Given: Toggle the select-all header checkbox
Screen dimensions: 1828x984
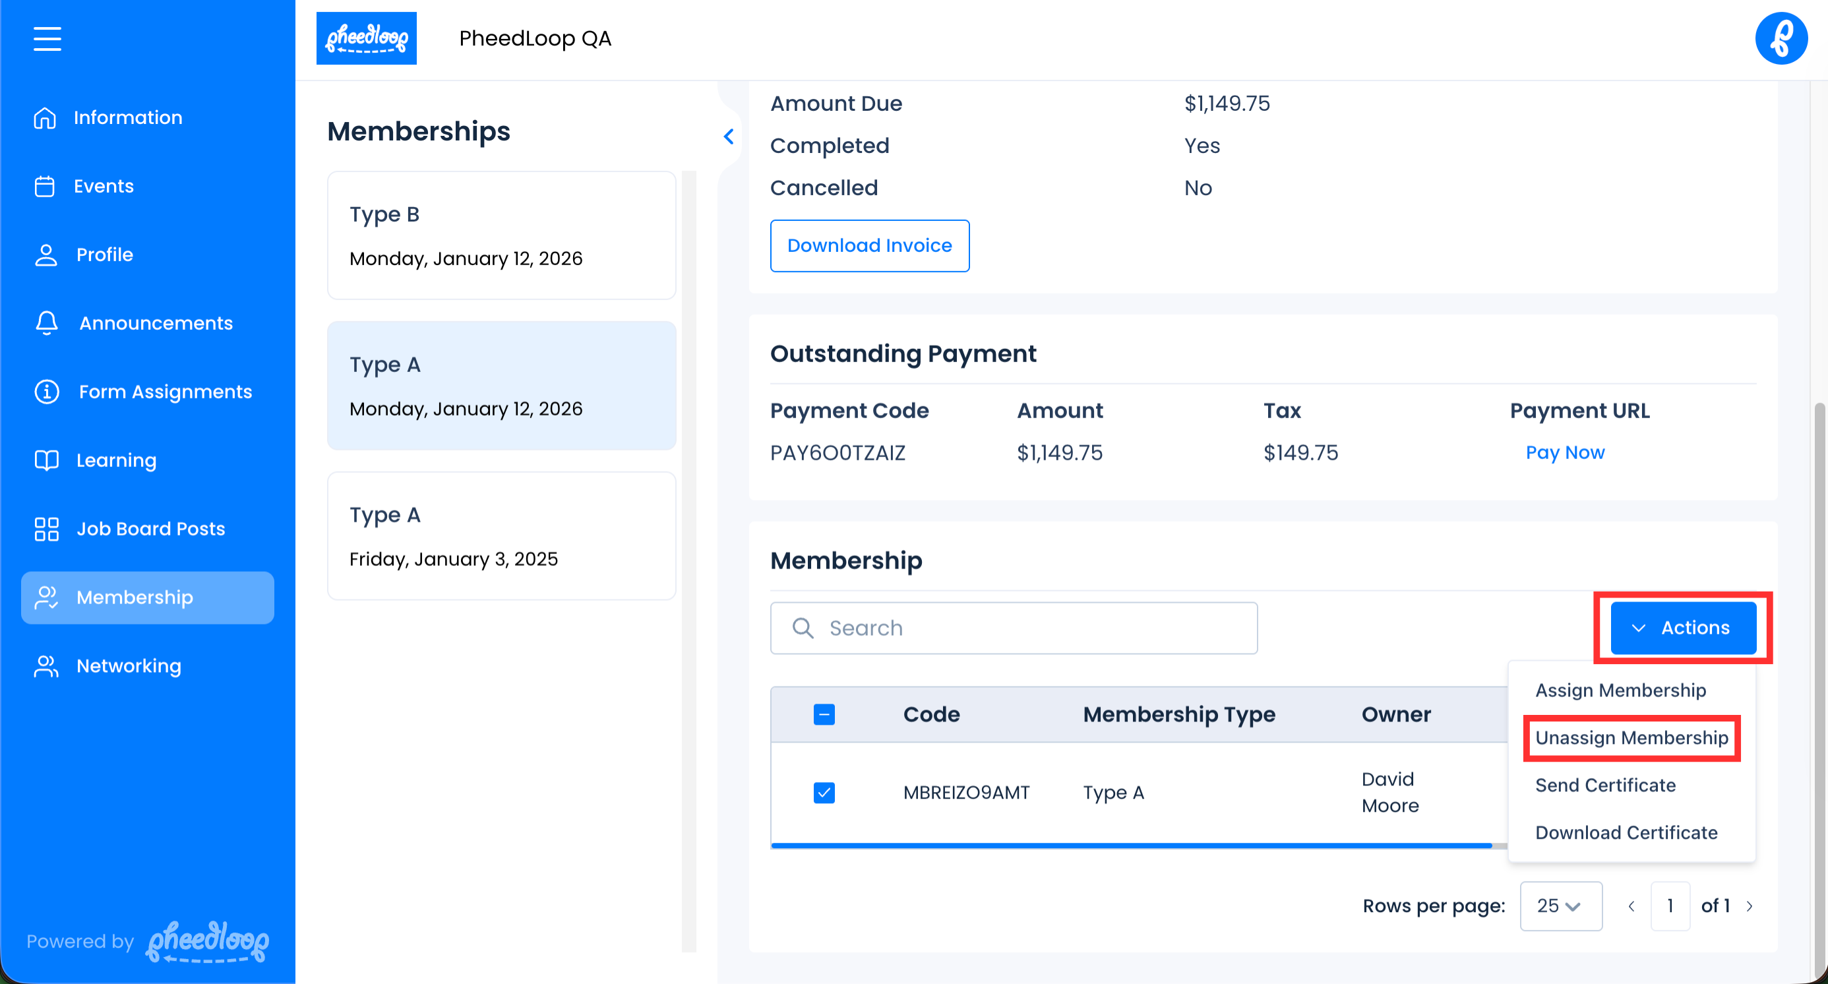Looking at the screenshot, I should pos(824,714).
